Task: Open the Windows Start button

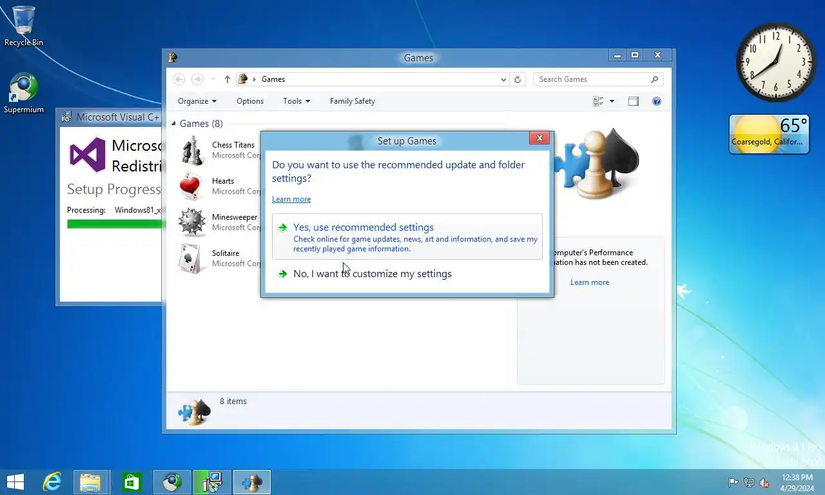Action: pos(15,482)
